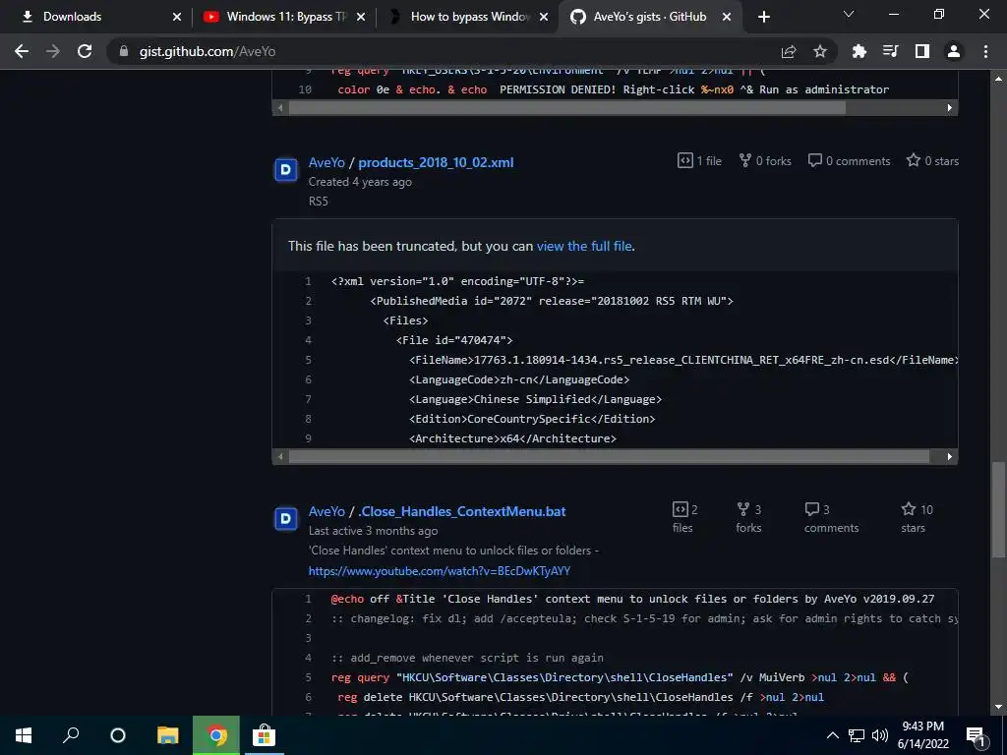Viewport: 1007px width, 755px height.
Task: Show hidden tray icons chevron
Action: 832,735
